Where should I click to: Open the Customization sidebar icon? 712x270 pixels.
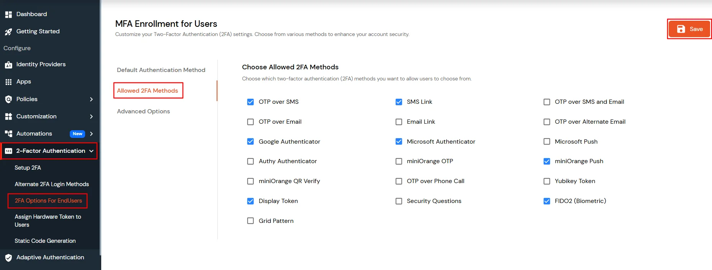coord(8,116)
